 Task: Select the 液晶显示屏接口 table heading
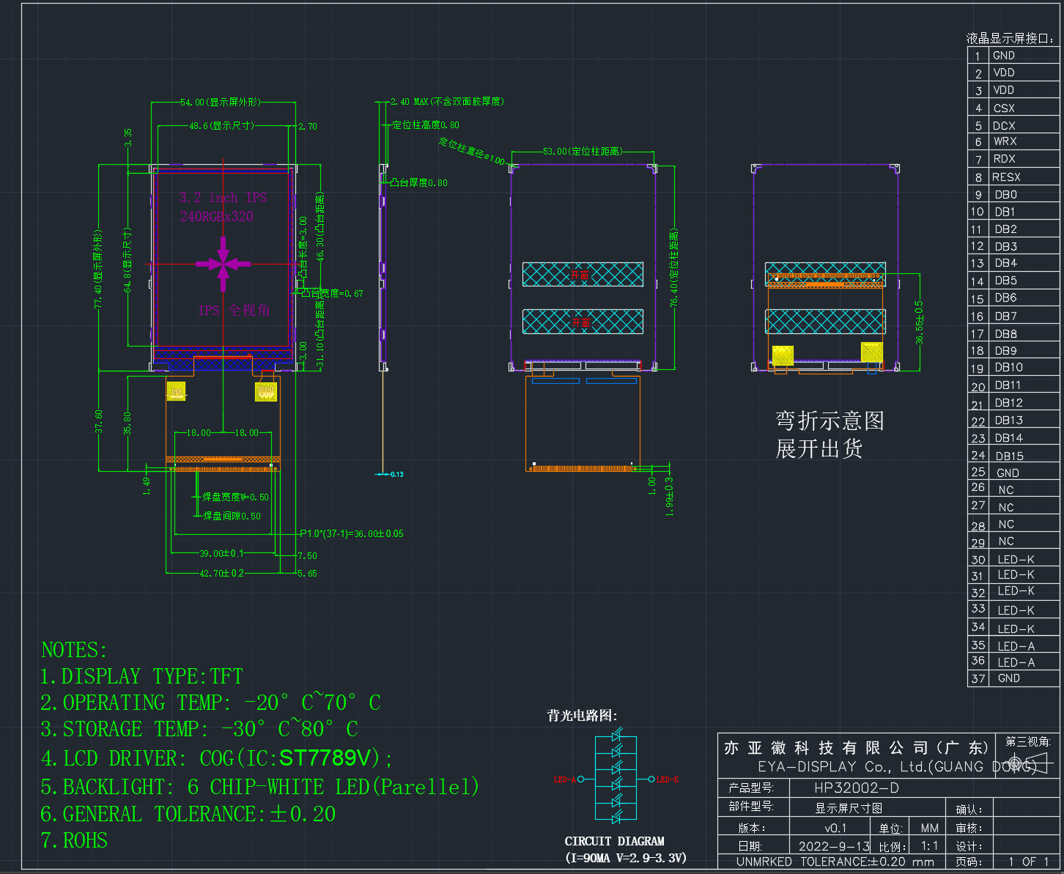[1011, 38]
